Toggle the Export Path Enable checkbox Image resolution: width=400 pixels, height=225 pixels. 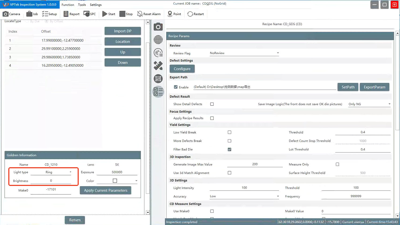point(176,87)
